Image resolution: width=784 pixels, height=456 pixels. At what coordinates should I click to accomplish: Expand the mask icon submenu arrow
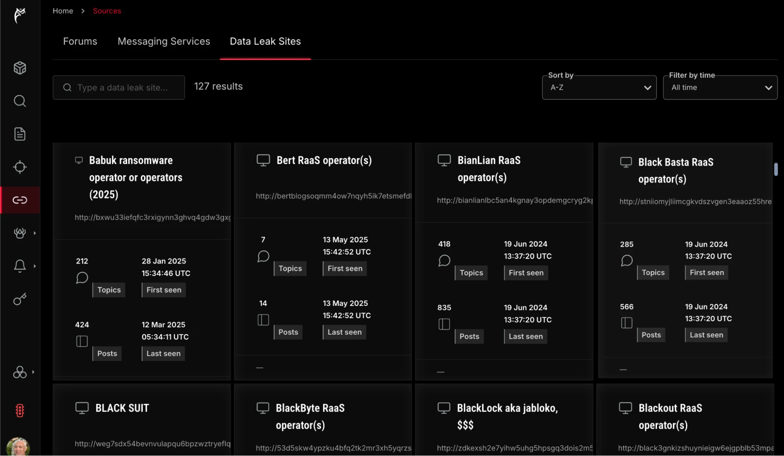tap(35, 233)
